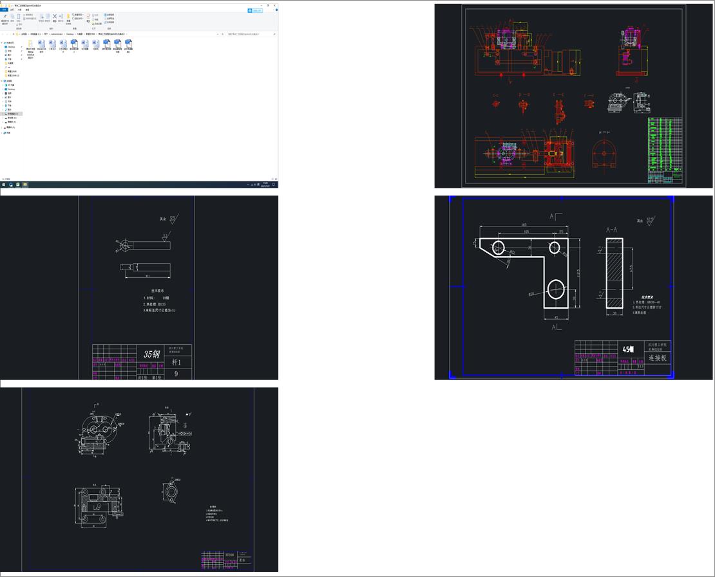Image resolution: width=715 pixels, height=577 pixels.
Task: Click the "35钢" title block text
Action: pyautogui.click(x=151, y=354)
